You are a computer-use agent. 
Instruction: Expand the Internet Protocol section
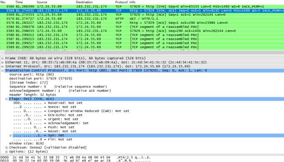(2, 66)
